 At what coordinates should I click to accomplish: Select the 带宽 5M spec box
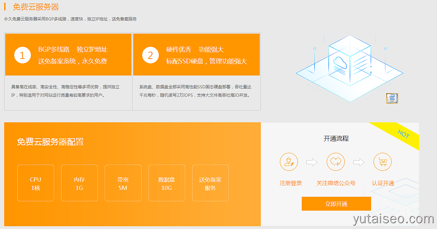tap(123, 183)
